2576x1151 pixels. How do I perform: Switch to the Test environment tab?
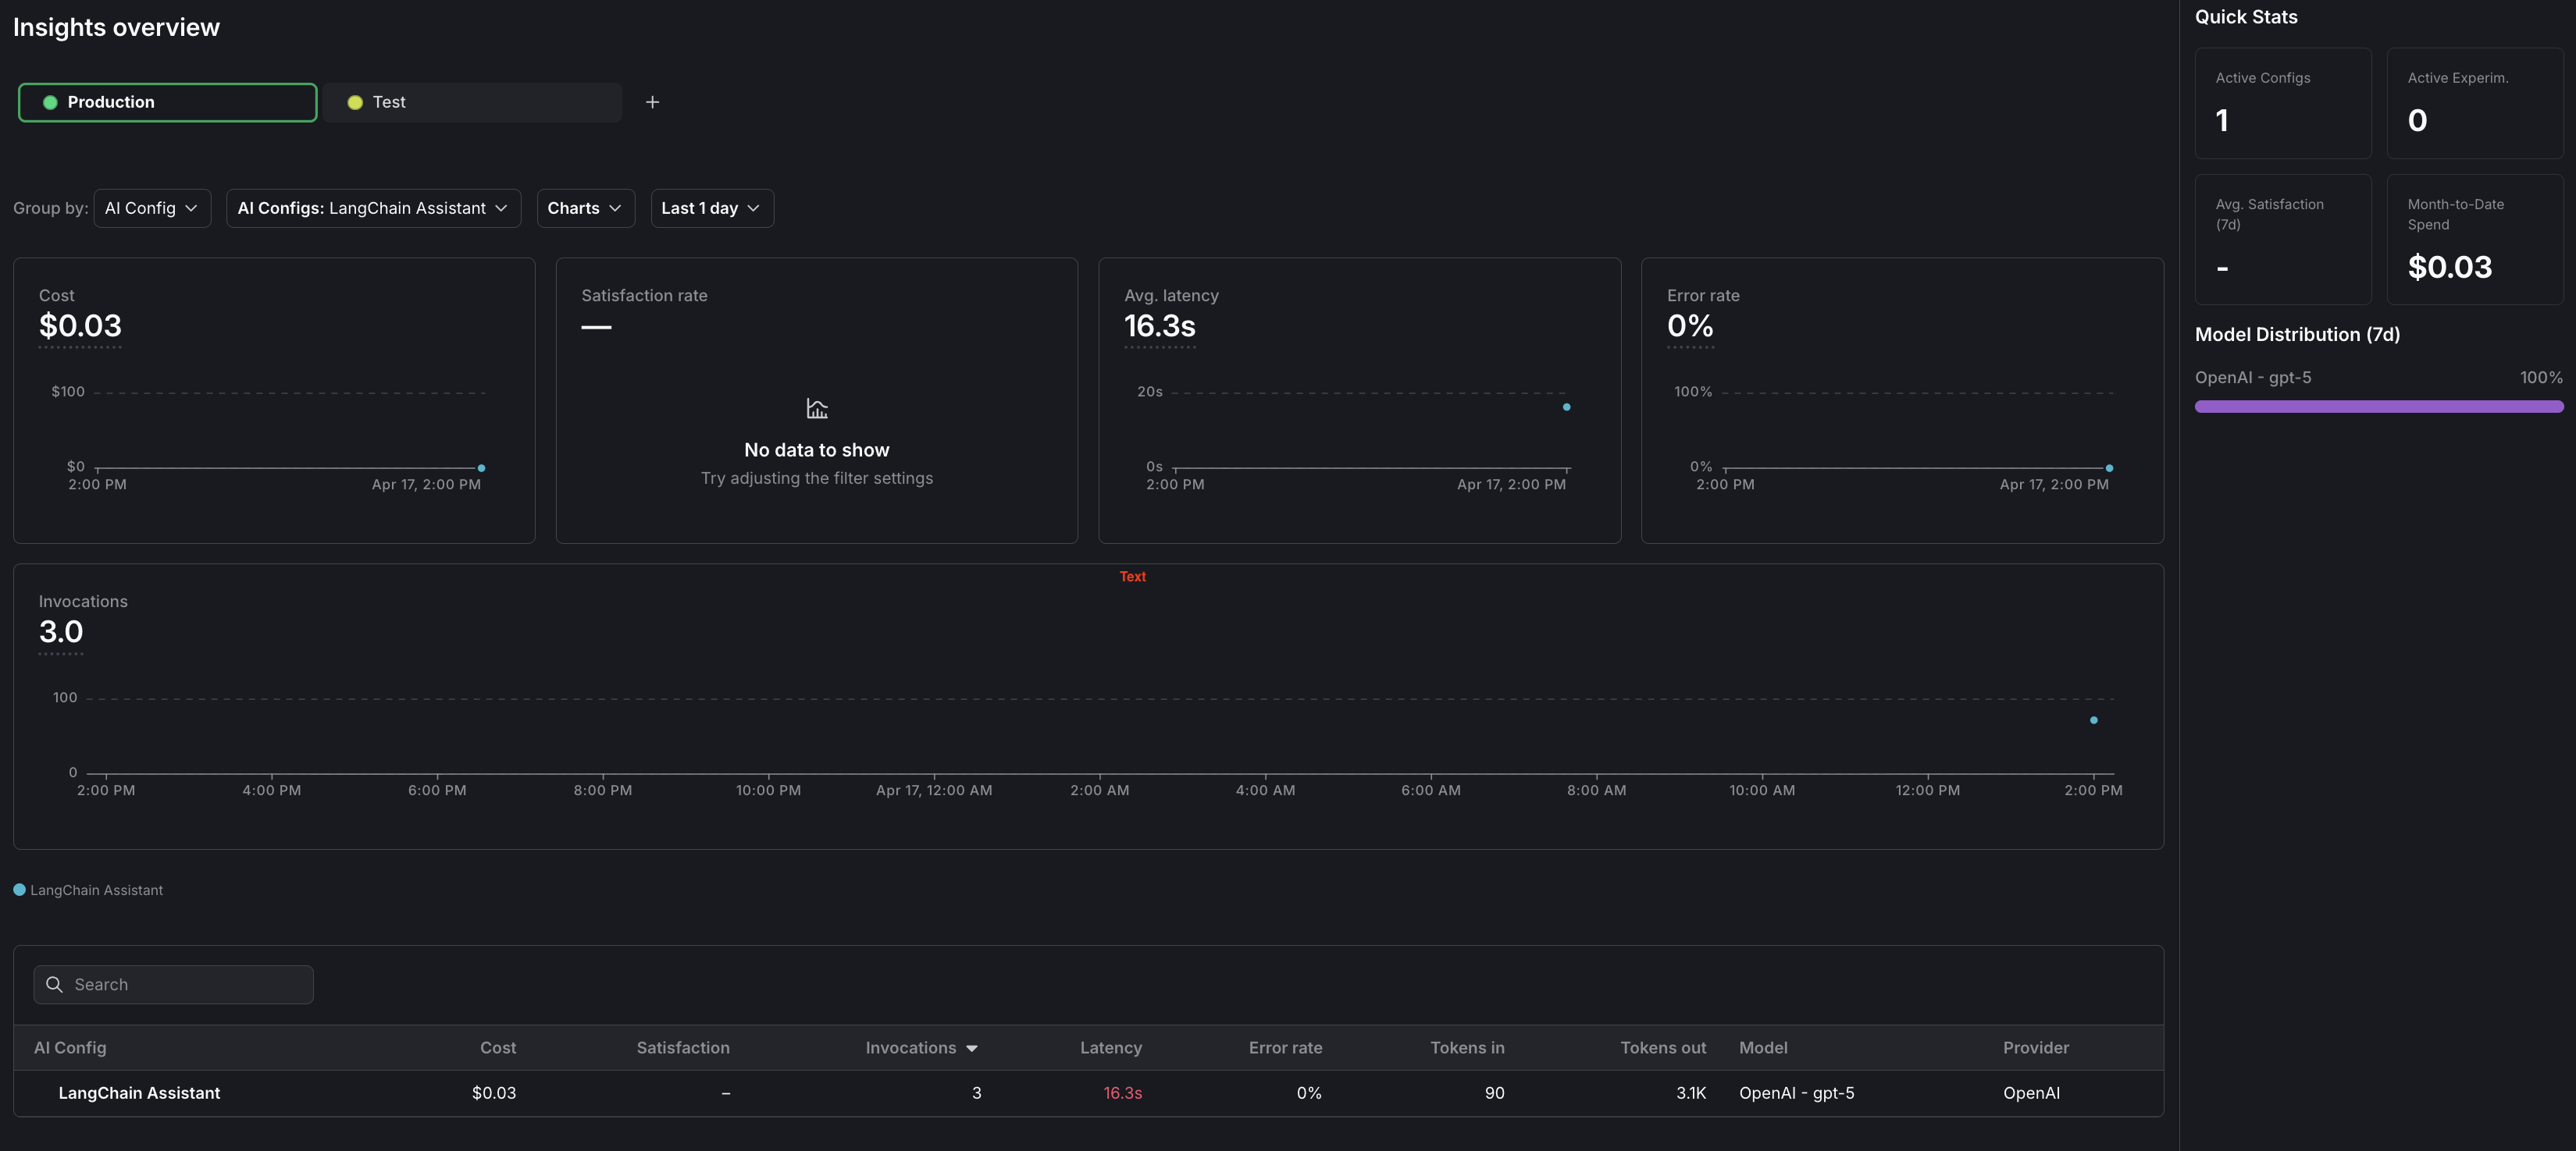[x=472, y=101]
